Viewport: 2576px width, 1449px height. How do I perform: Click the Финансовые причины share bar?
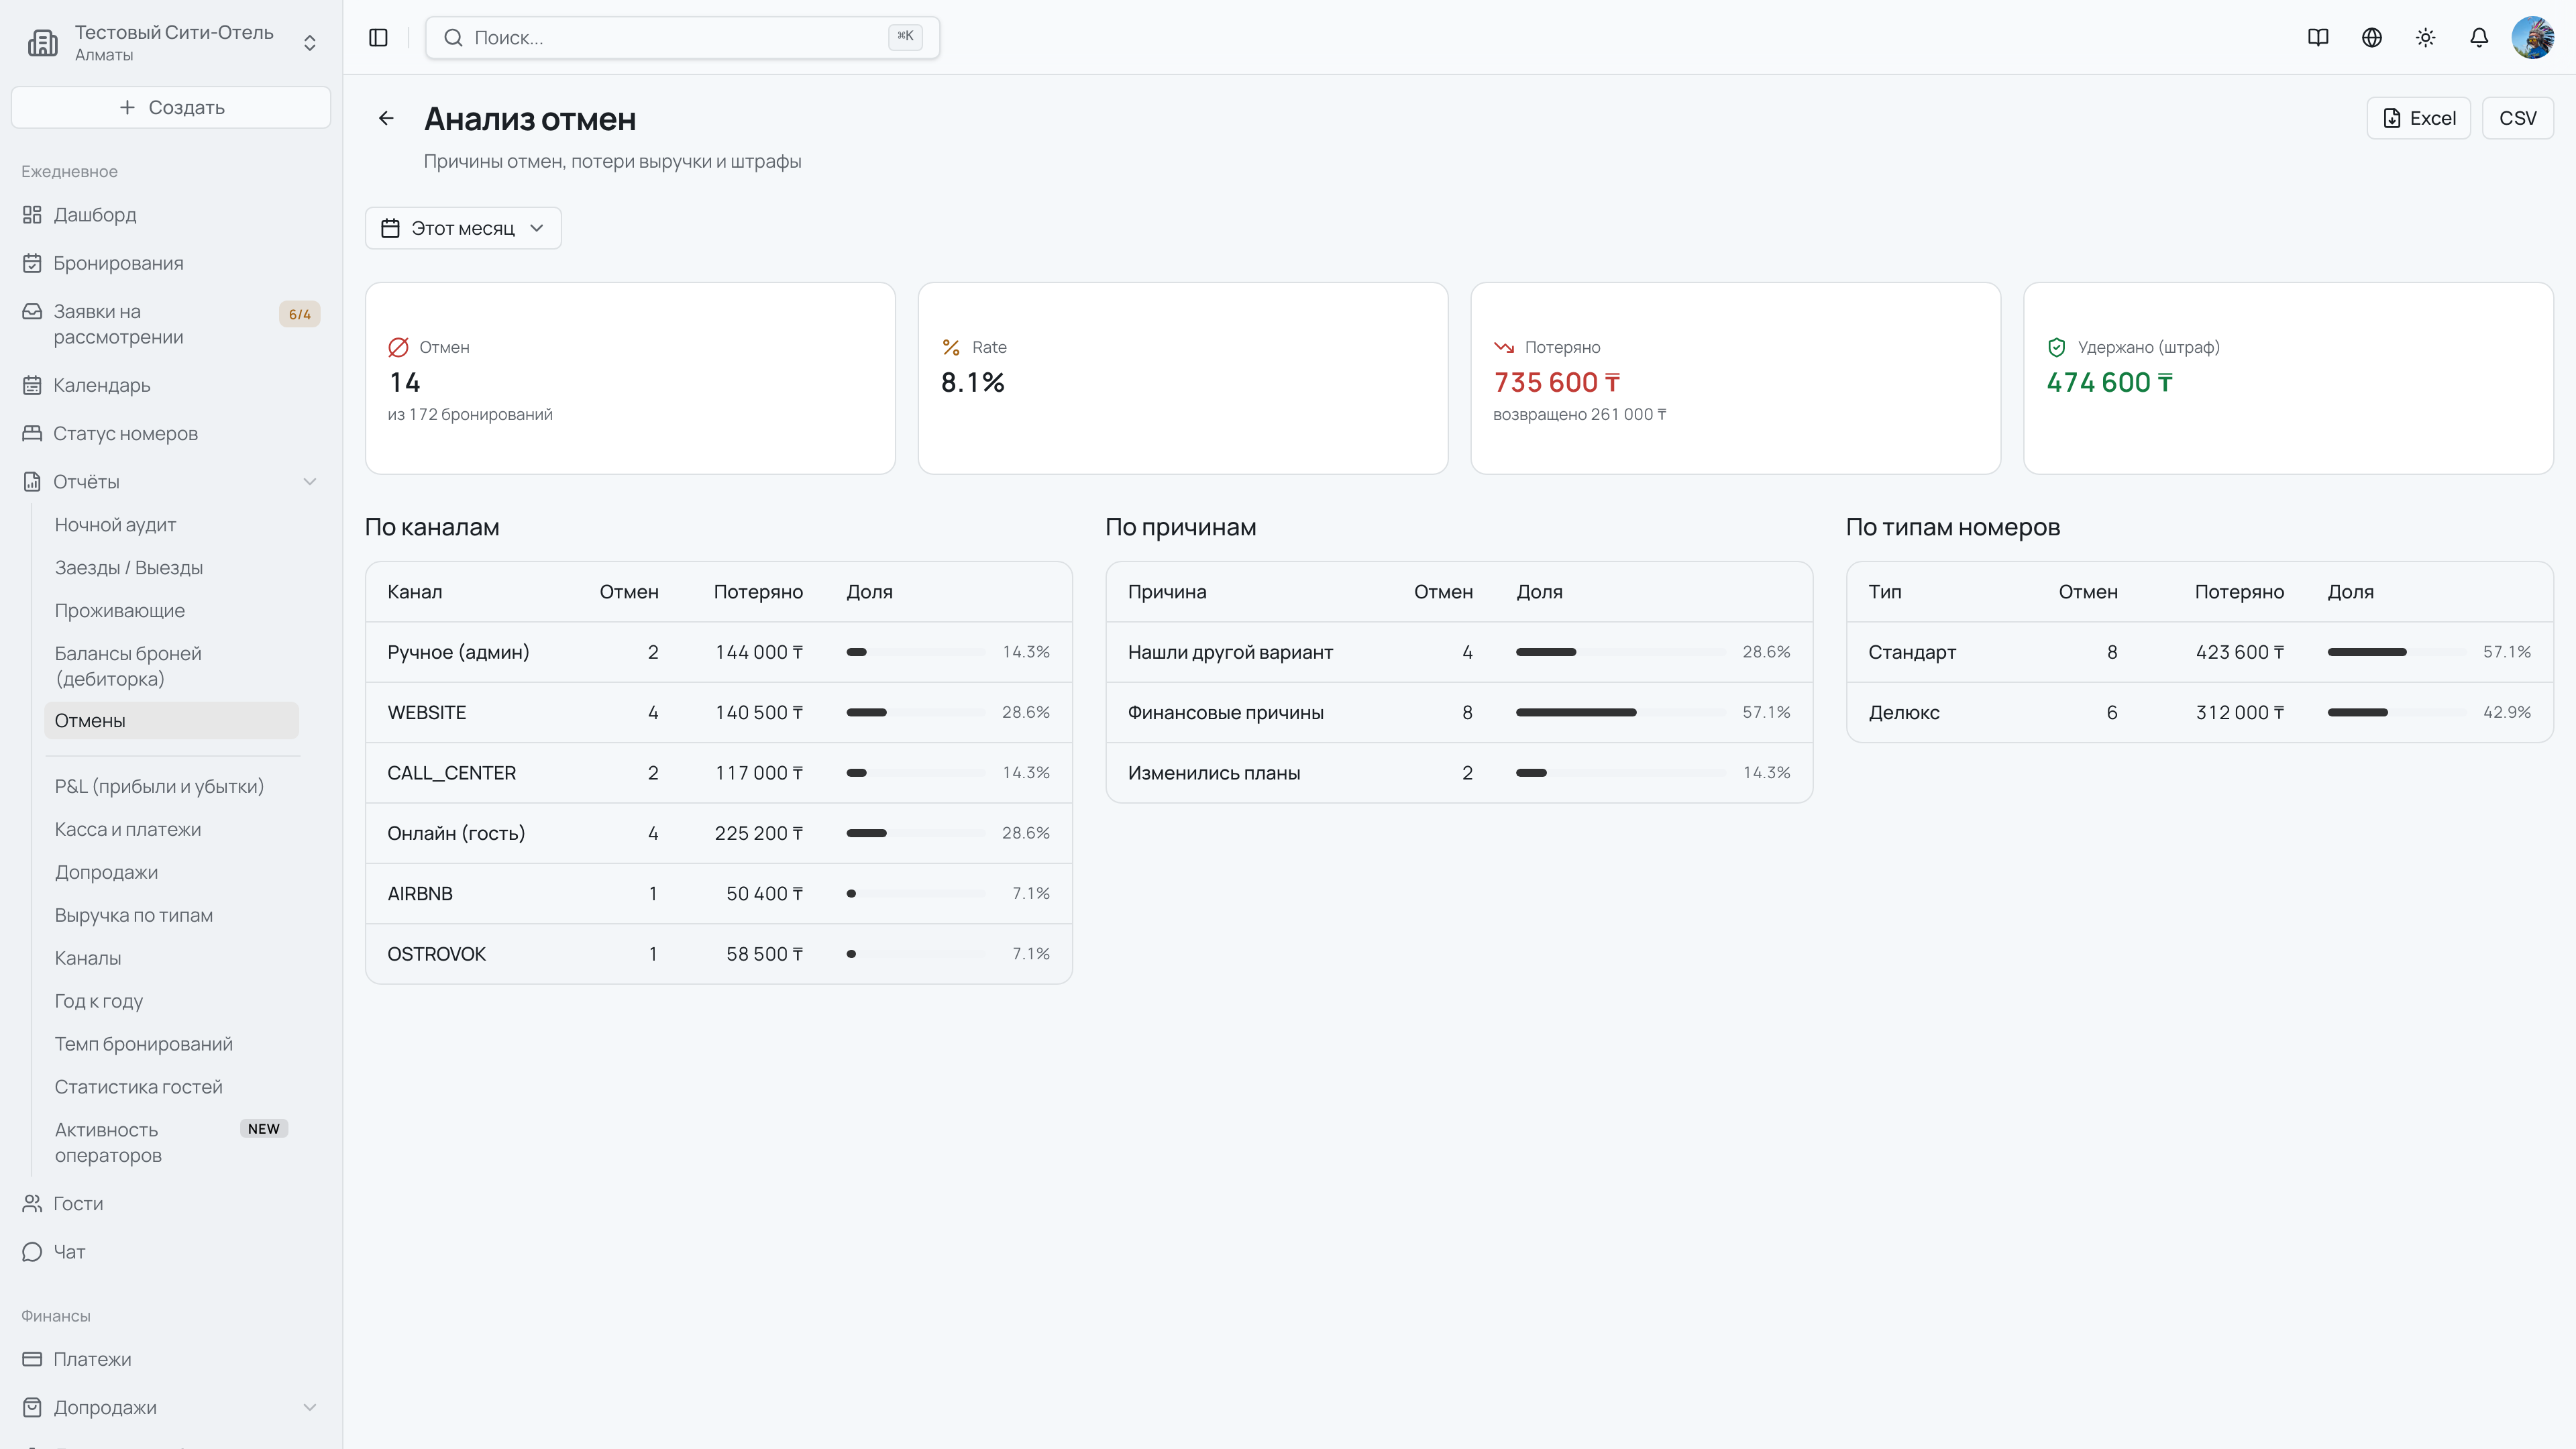coord(1620,712)
